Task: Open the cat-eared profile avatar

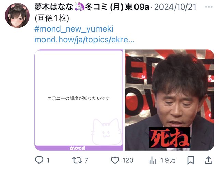Action: pyautogui.click(x=17, y=15)
